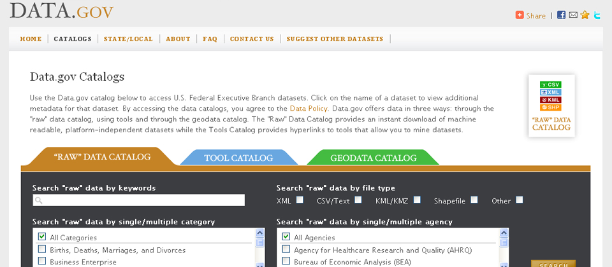Click the agency list scroll-up arrow

click(504, 233)
